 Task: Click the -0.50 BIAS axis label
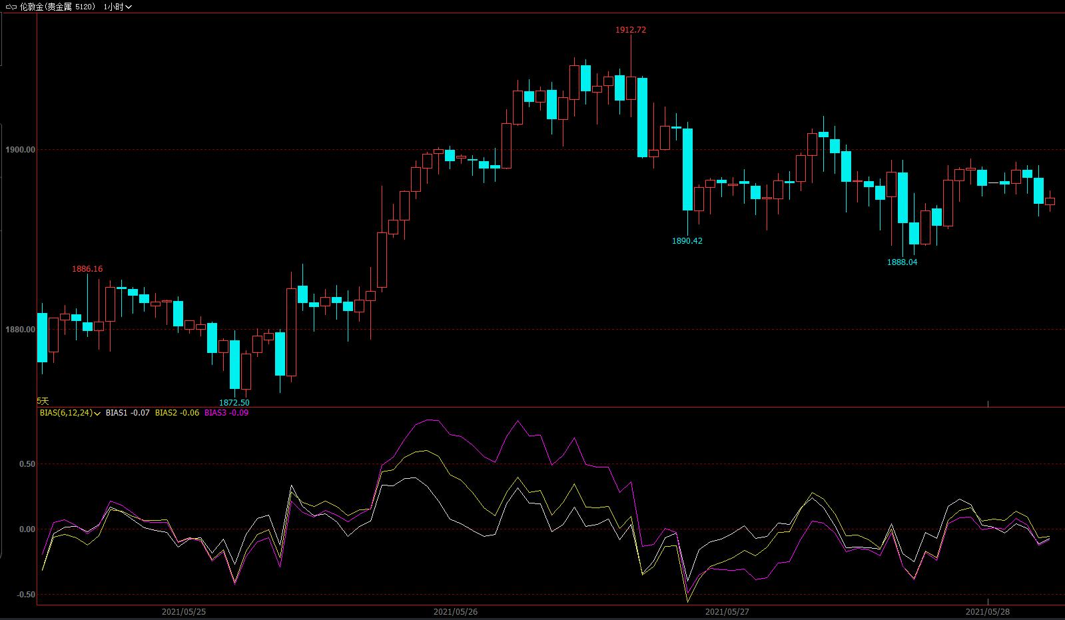[x=26, y=595]
